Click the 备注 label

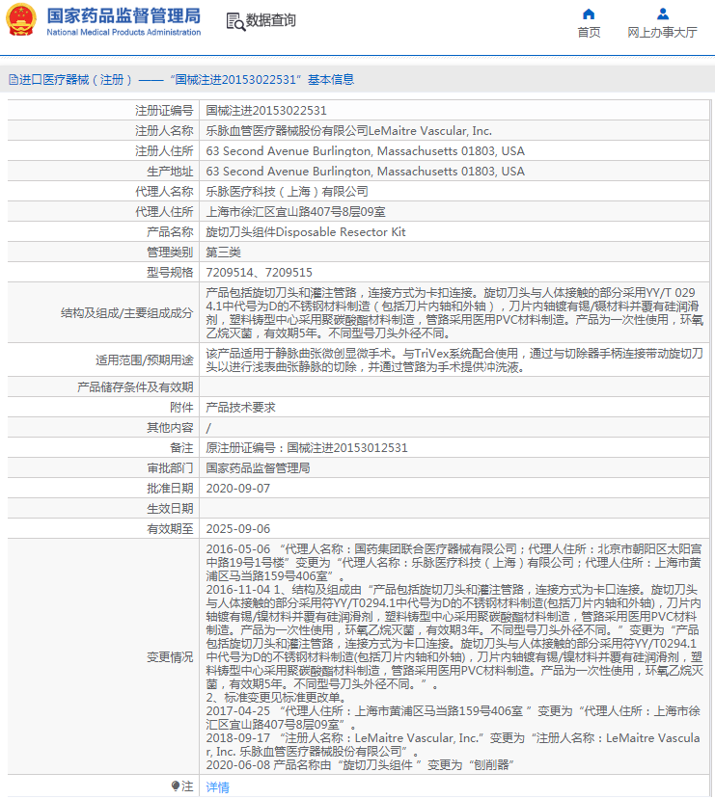(181, 447)
